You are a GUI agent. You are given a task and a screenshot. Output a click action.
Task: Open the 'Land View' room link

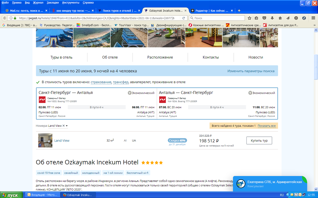click(x=62, y=141)
